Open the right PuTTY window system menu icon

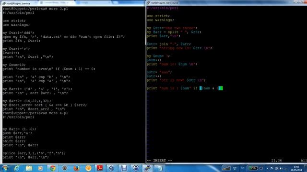point(148,3)
